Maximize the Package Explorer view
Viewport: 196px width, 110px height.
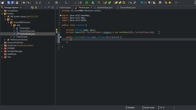pos(53,8)
